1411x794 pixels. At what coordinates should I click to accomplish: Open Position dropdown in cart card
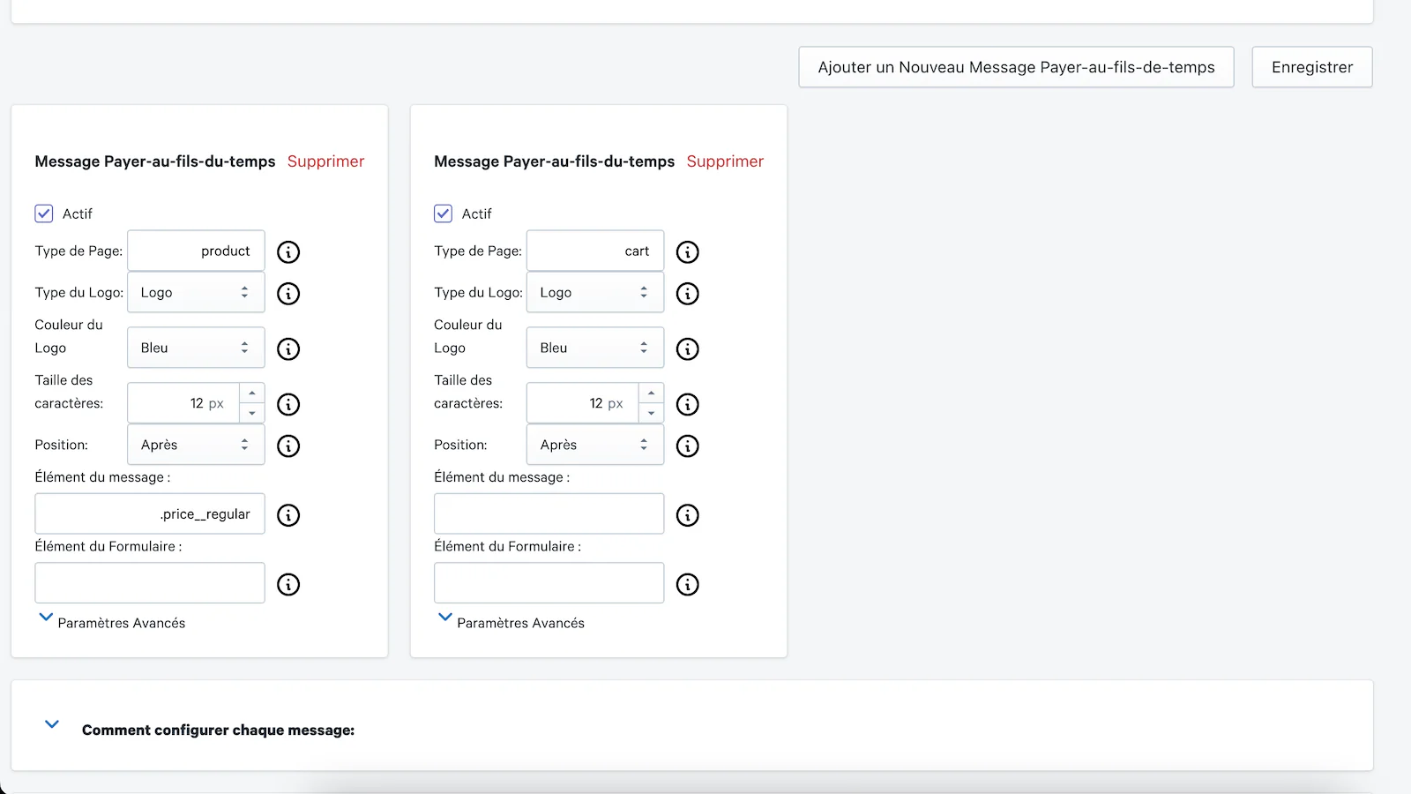595,445
